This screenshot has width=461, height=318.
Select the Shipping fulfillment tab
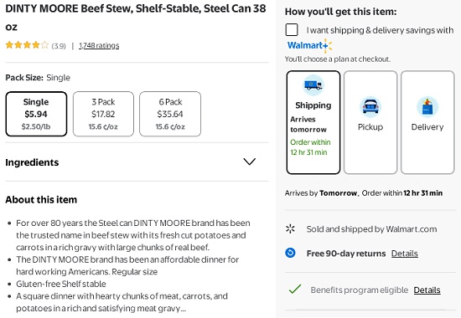[313, 122]
